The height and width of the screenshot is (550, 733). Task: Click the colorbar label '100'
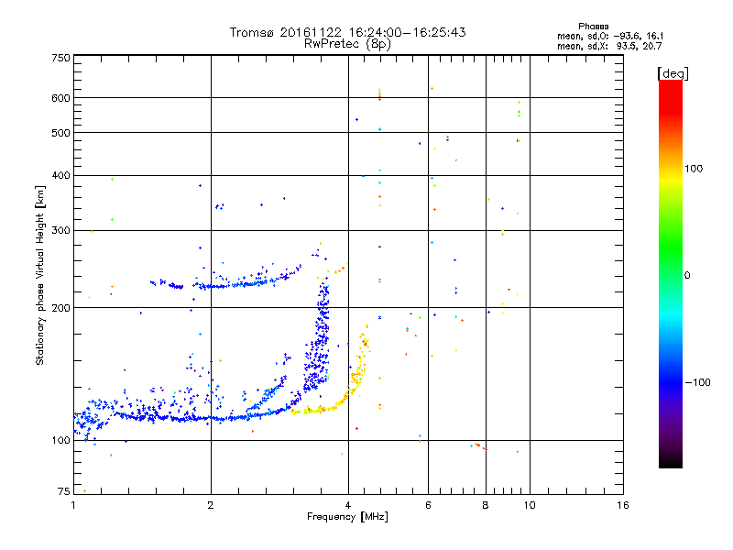(x=694, y=169)
